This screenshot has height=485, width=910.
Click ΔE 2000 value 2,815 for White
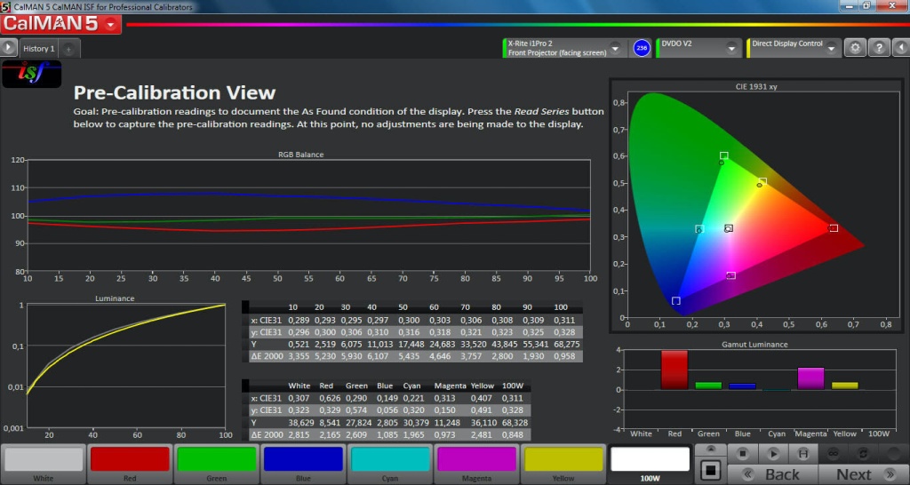click(x=299, y=435)
